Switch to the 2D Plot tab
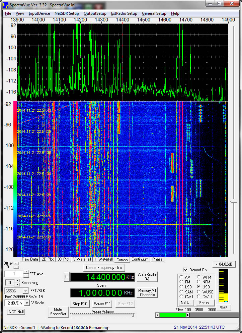The image size is (242, 333). (48, 259)
